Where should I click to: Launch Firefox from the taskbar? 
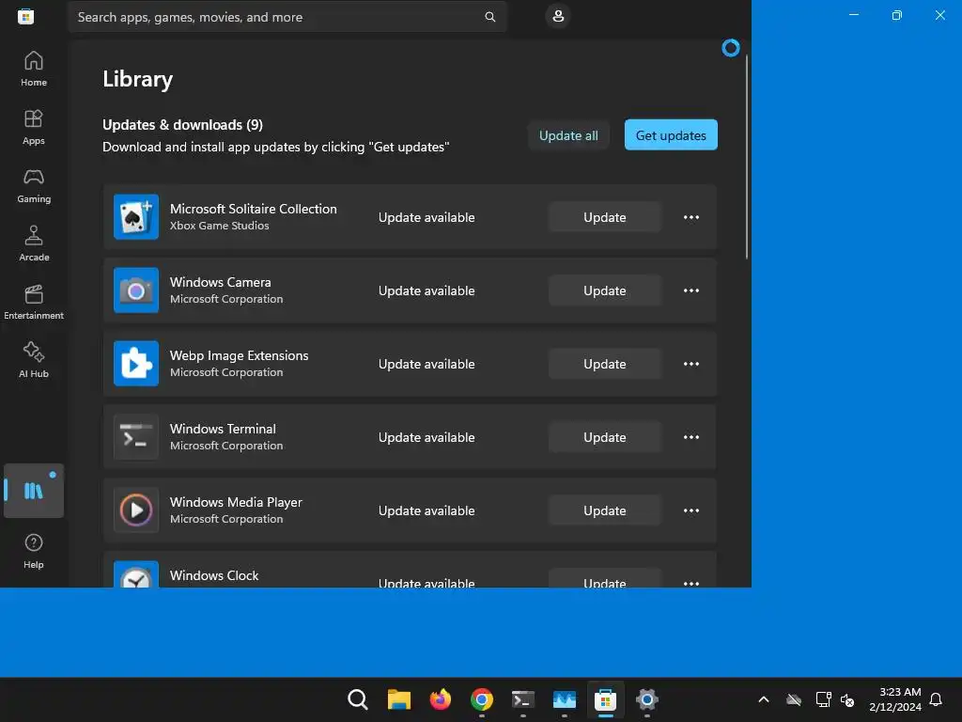point(441,699)
